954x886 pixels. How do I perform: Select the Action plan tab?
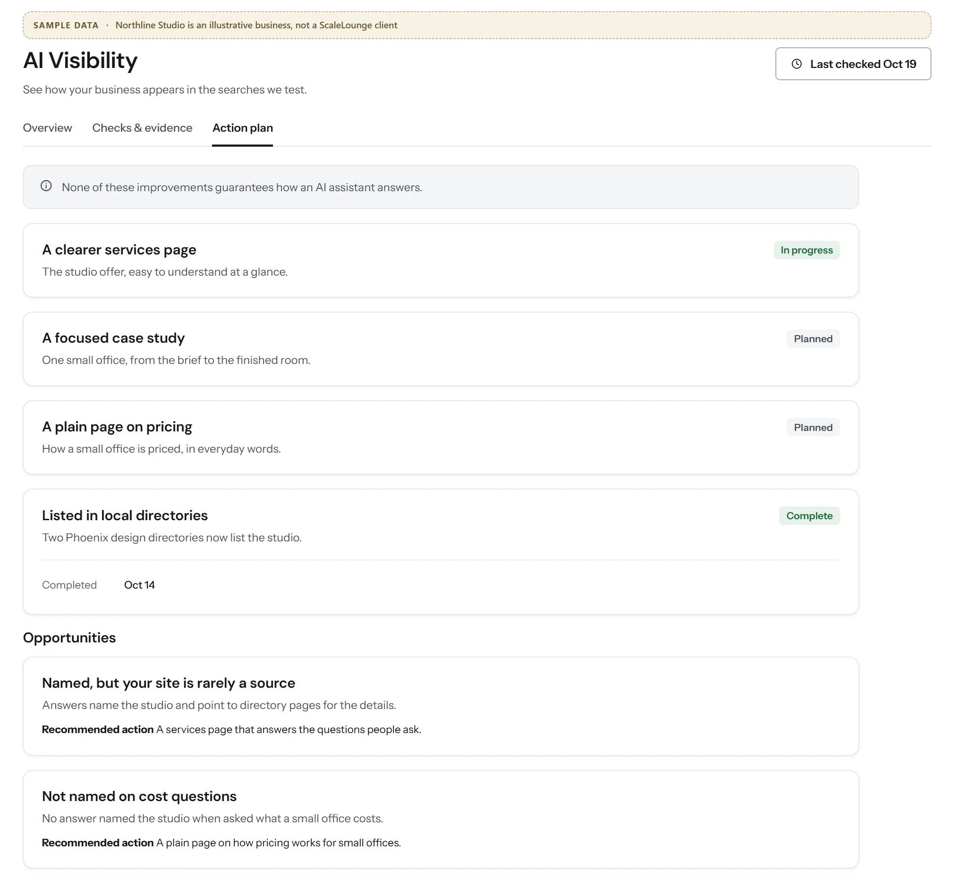pyautogui.click(x=243, y=128)
